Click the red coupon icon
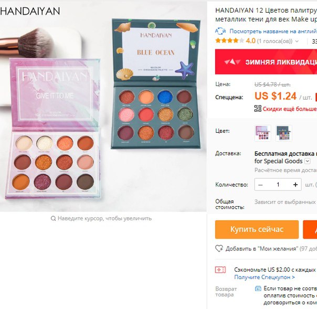Screen dimensions: 317x309 (x=220, y=270)
